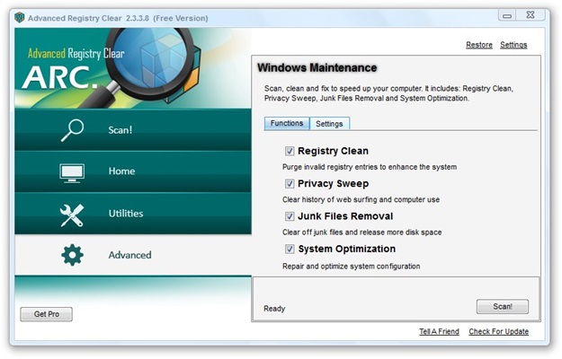Uncheck the Registry Clean checkbox
This screenshot has width=562, height=359.
[x=290, y=152]
